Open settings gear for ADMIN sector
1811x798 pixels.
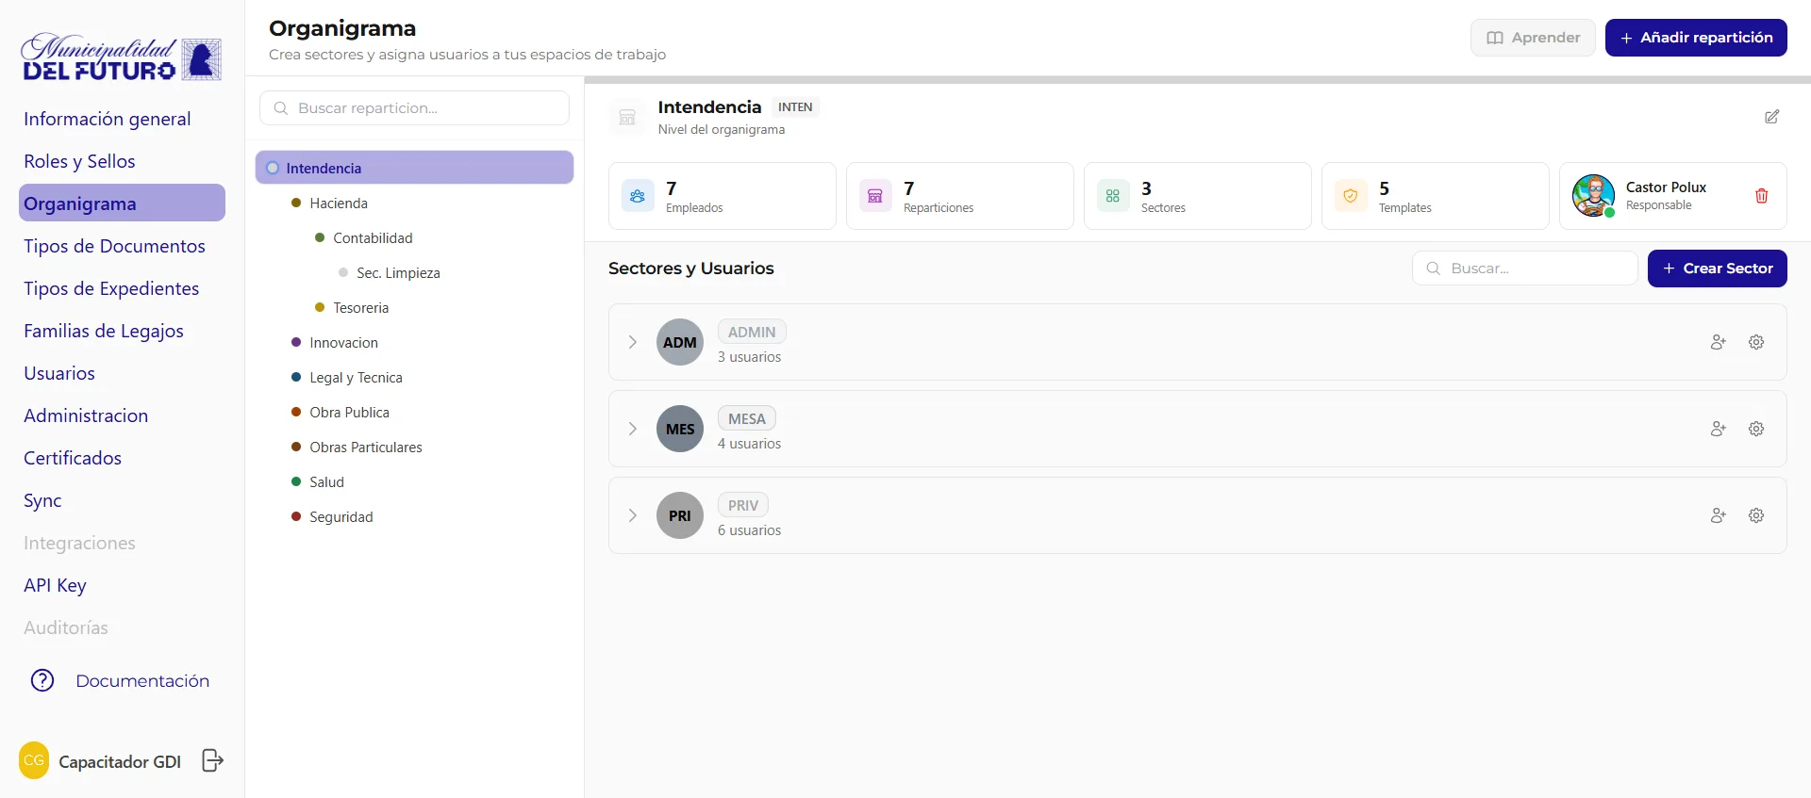pyautogui.click(x=1755, y=342)
